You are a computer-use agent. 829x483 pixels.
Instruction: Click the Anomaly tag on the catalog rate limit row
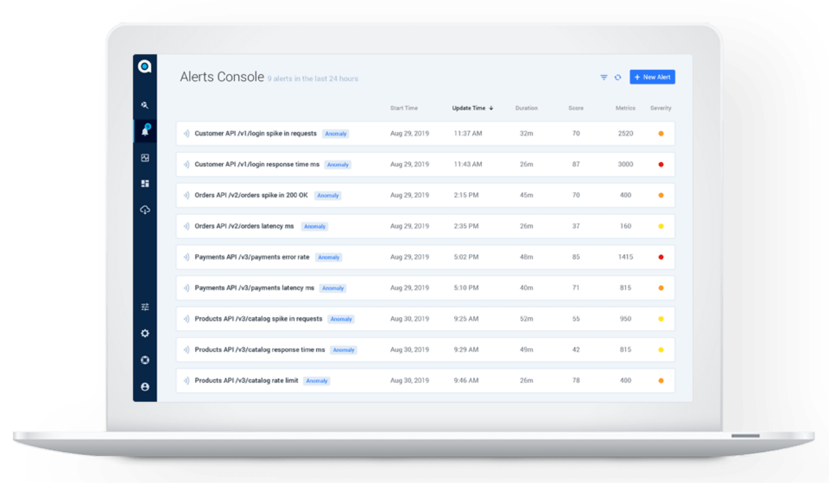coord(317,381)
